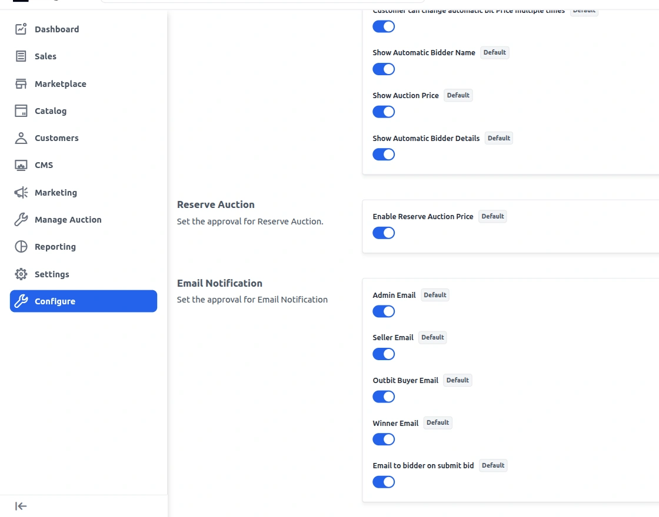This screenshot has height=517, width=659.
Task: Open Customers using the person icon
Action: tap(20, 137)
